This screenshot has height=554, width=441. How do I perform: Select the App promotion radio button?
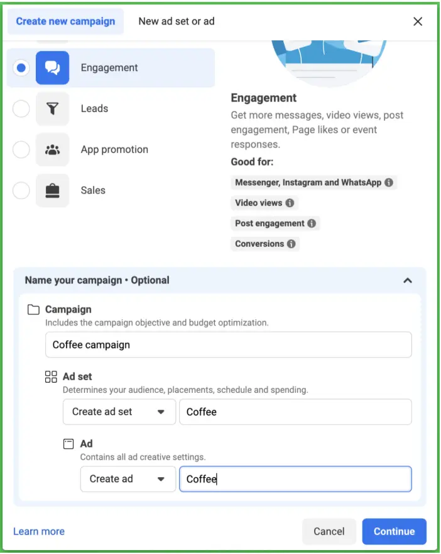(x=21, y=150)
